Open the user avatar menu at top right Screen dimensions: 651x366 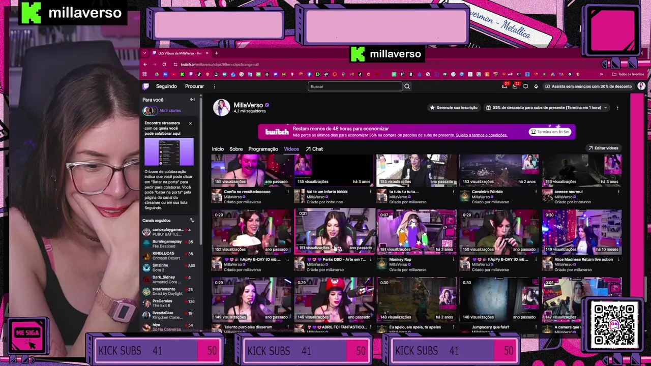coord(641,86)
